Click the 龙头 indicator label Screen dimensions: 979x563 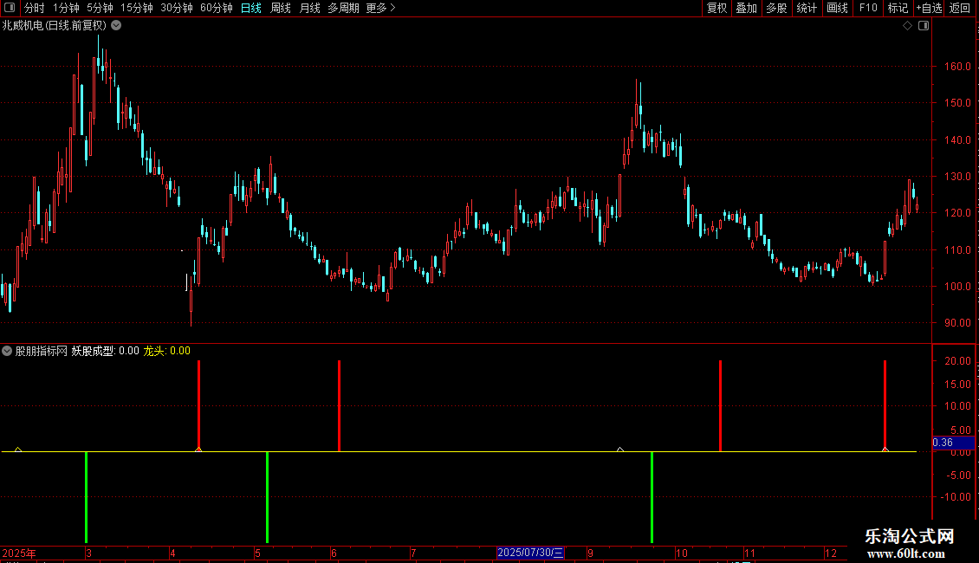tap(153, 351)
